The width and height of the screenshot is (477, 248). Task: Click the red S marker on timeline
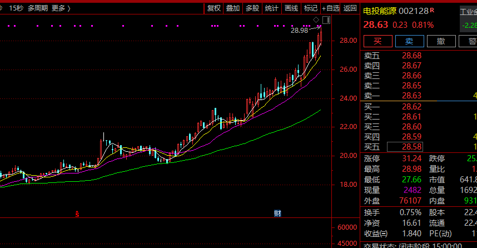point(77,214)
